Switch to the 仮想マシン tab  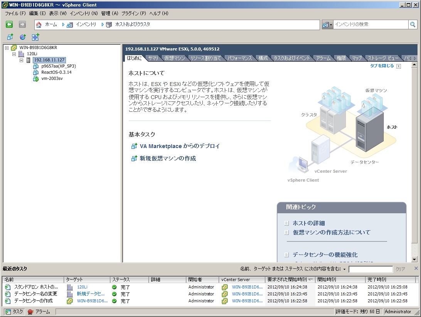click(175, 58)
